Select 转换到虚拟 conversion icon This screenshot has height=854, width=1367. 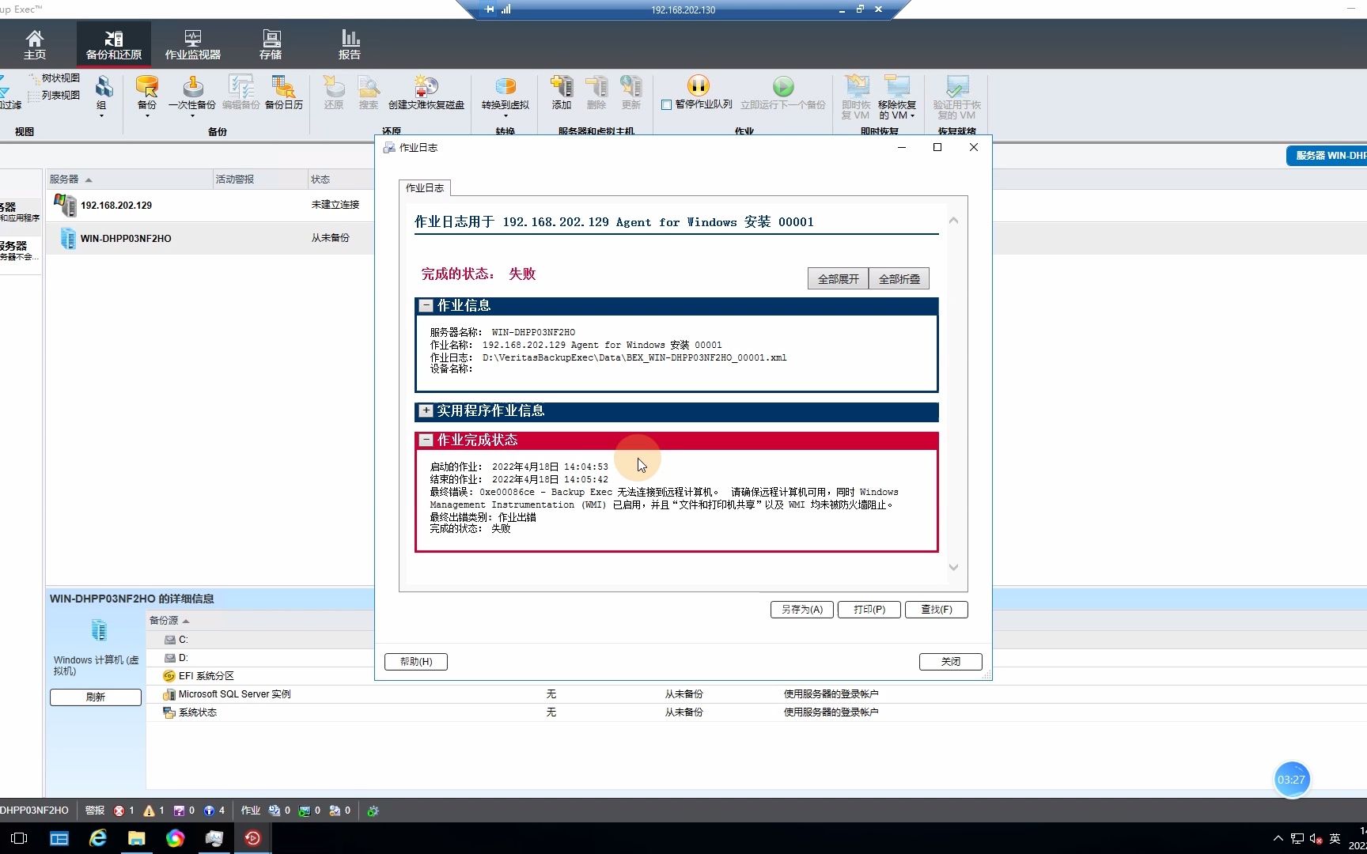tap(504, 95)
